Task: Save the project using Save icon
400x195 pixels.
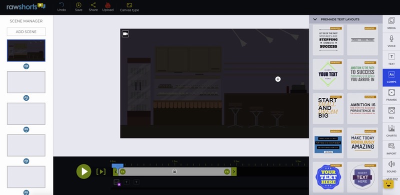Action: [x=78, y=7]
